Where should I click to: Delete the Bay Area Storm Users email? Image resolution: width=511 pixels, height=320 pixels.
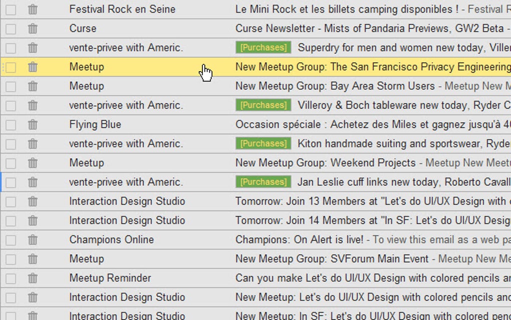click(33, 86)
